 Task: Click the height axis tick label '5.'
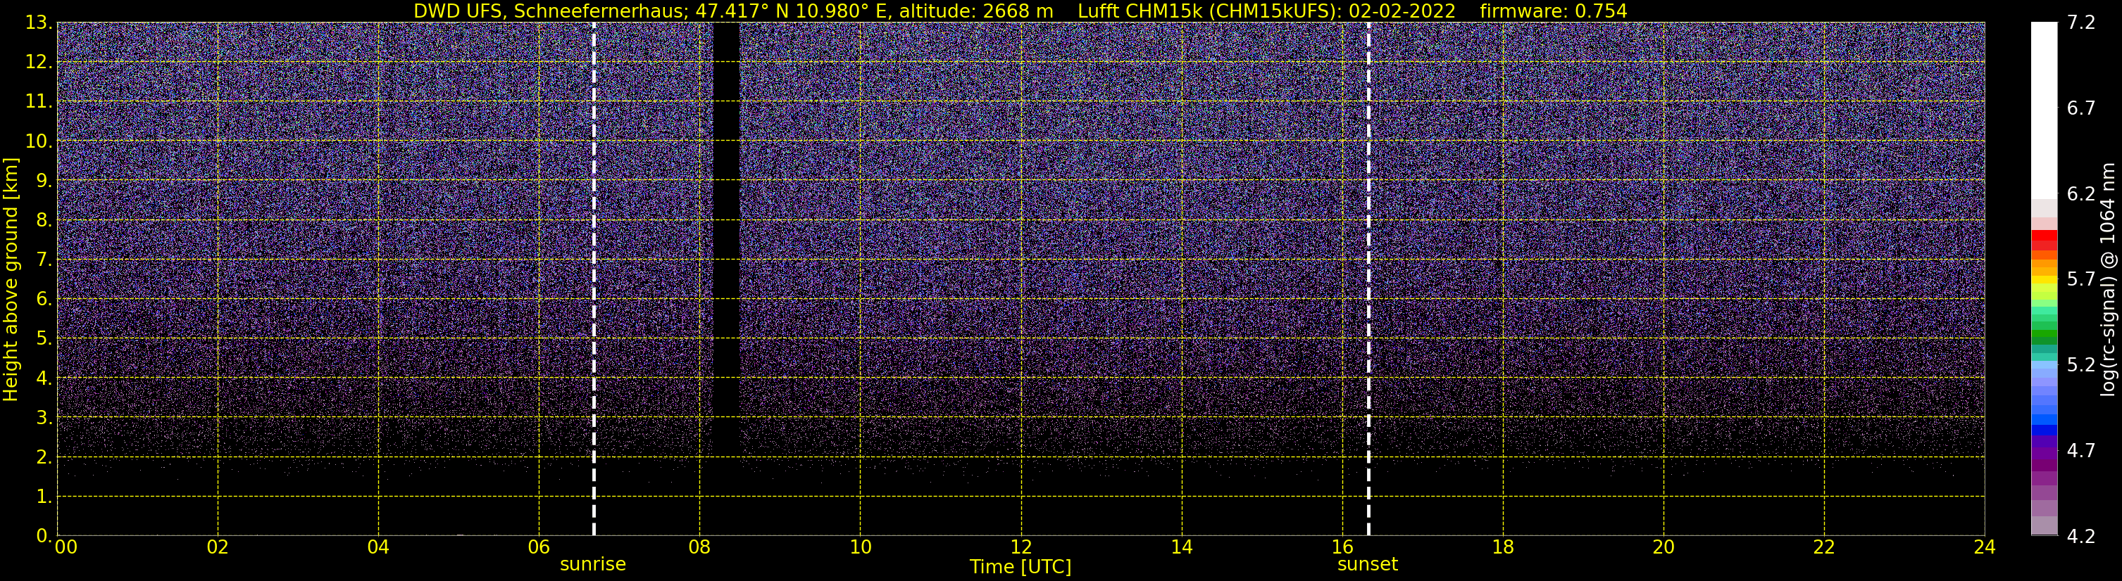point(43,339)
